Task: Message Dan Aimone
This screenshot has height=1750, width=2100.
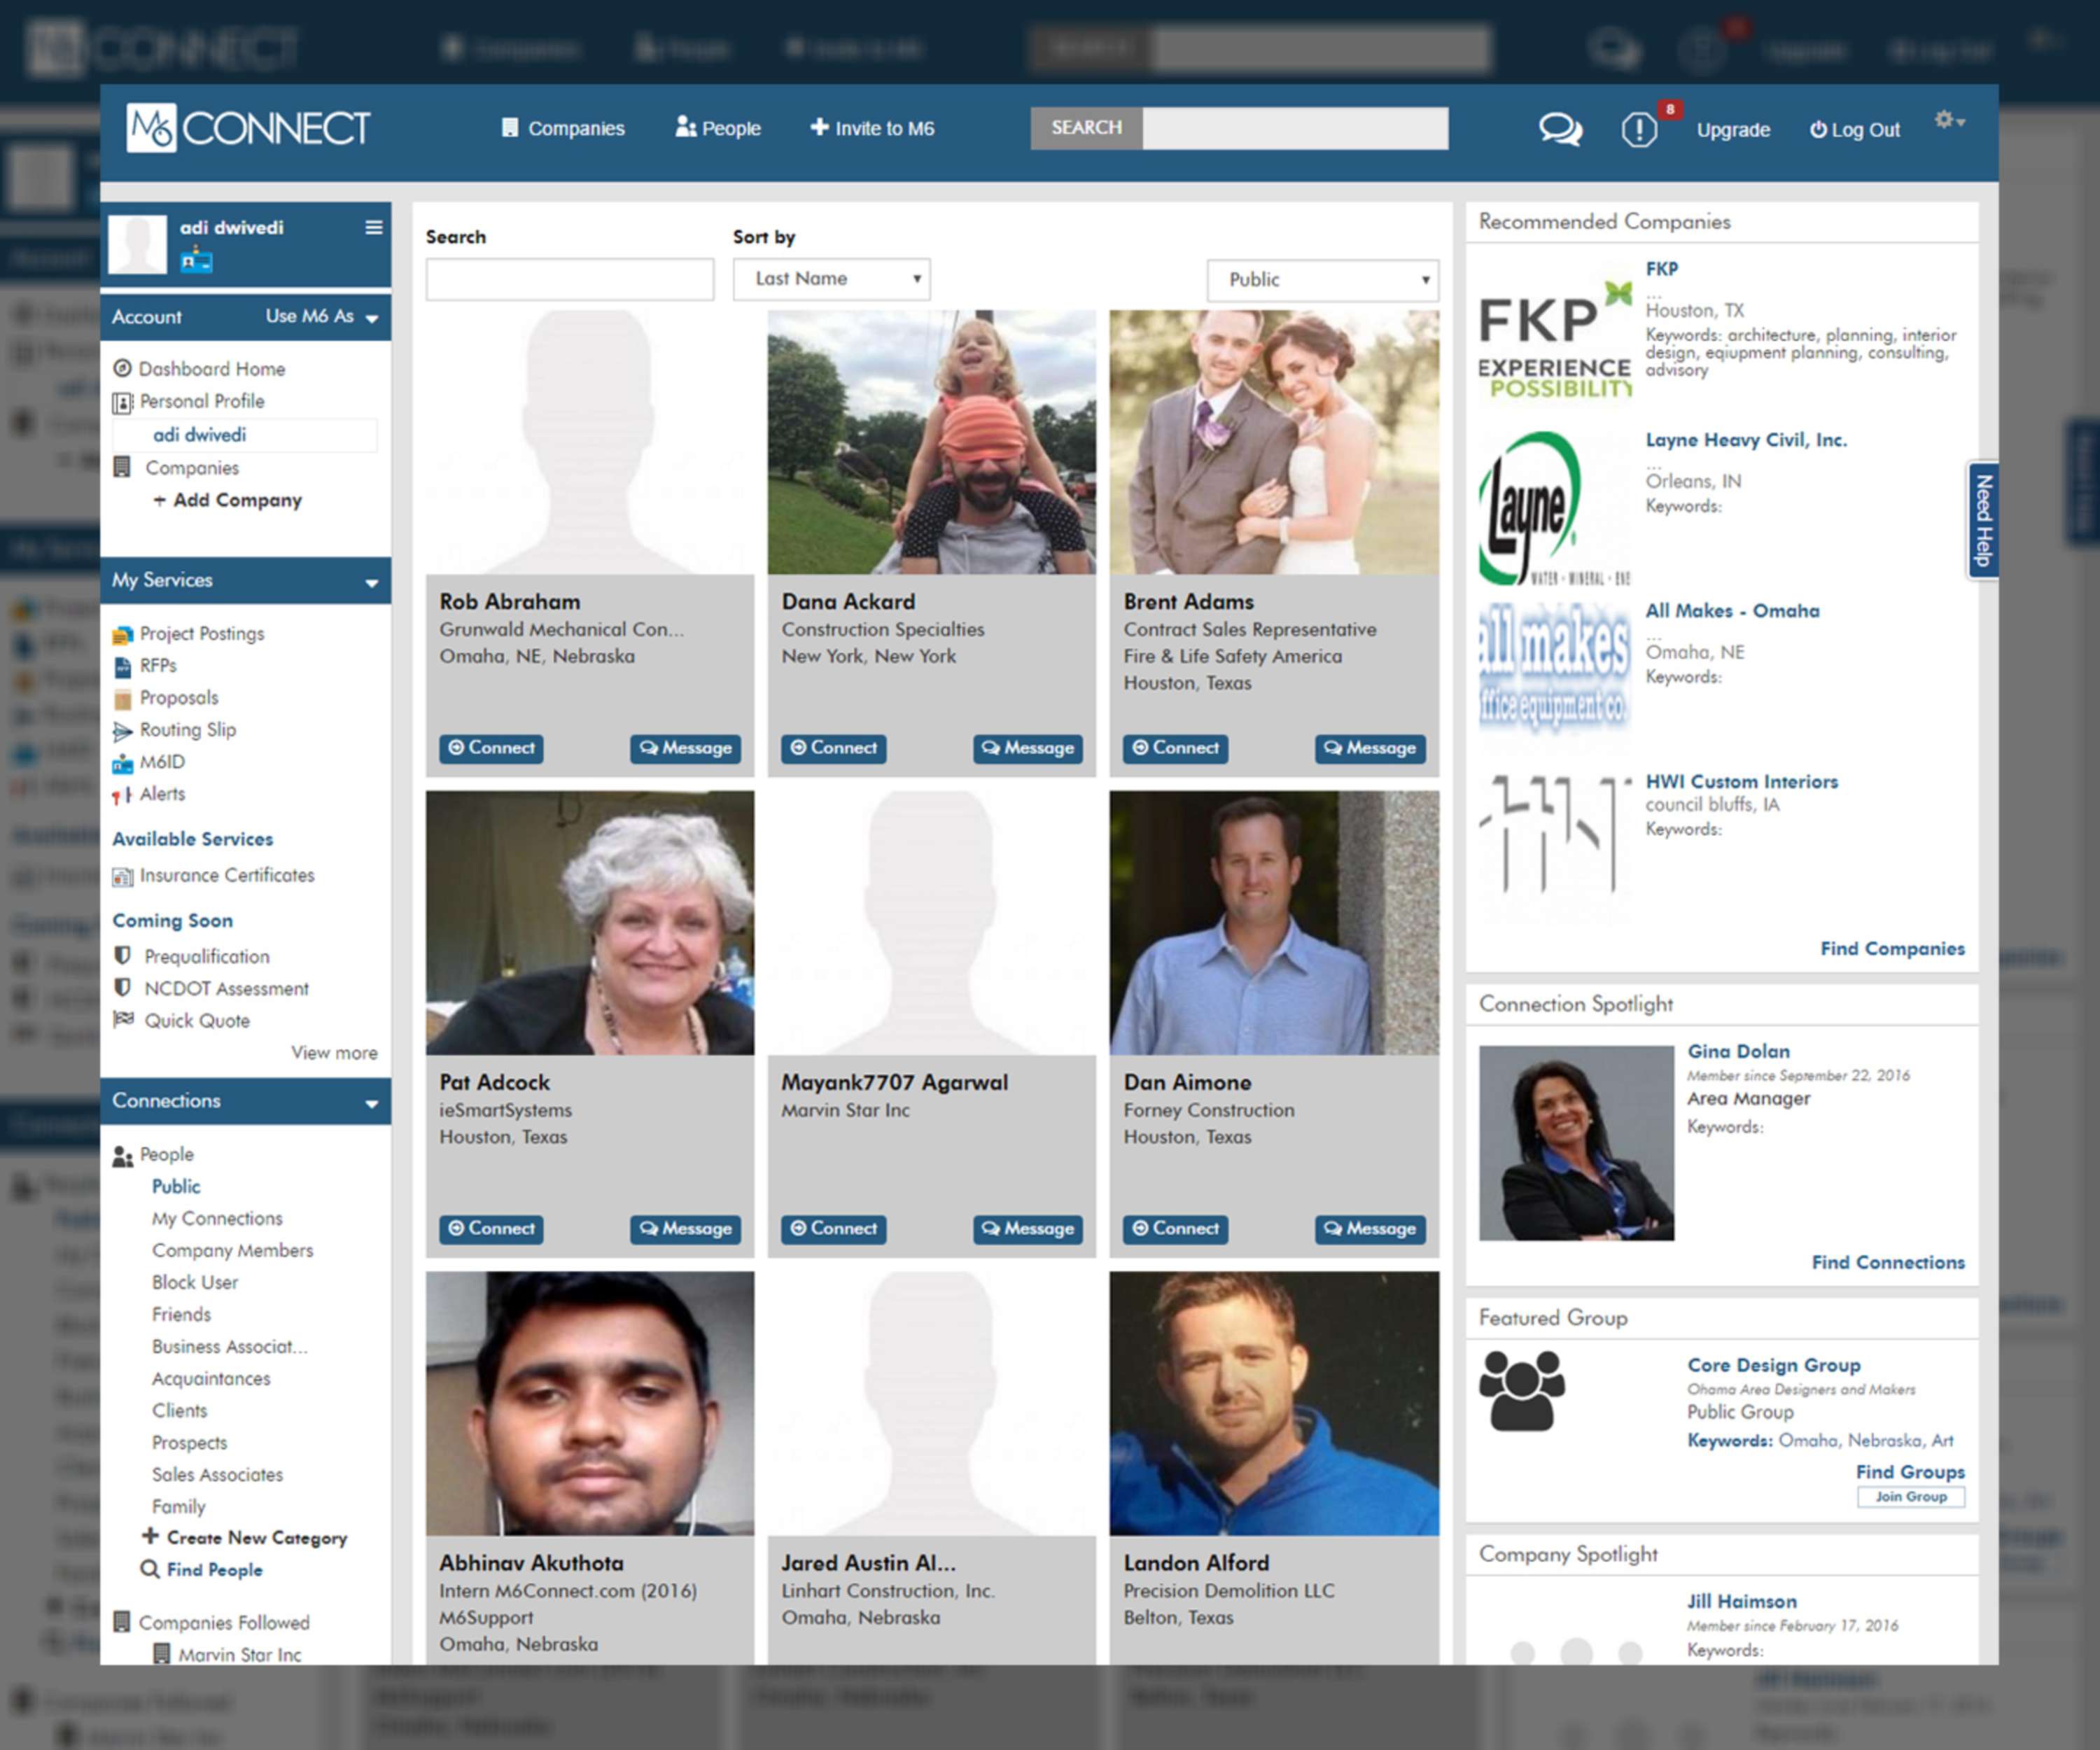Action: [1370, 1229]
